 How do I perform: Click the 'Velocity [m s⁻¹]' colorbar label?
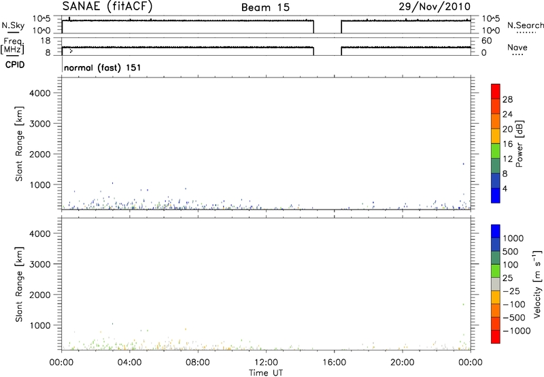click(x=537, y=284)
